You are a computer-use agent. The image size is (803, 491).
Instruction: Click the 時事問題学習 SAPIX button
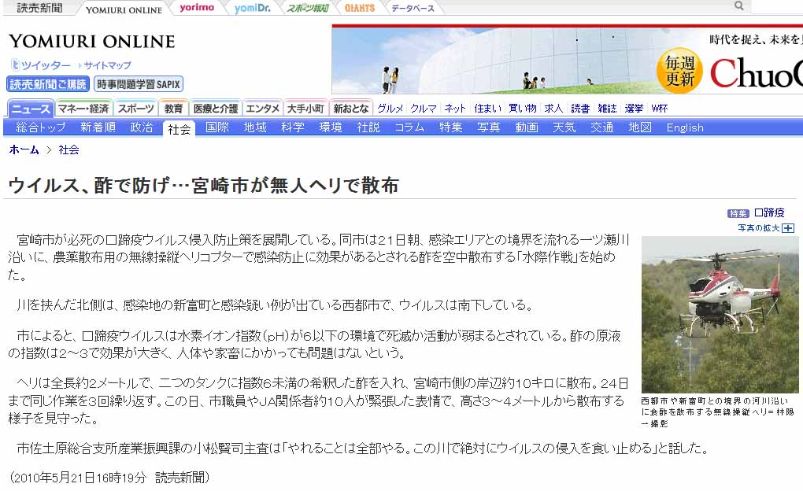(139, 84)
